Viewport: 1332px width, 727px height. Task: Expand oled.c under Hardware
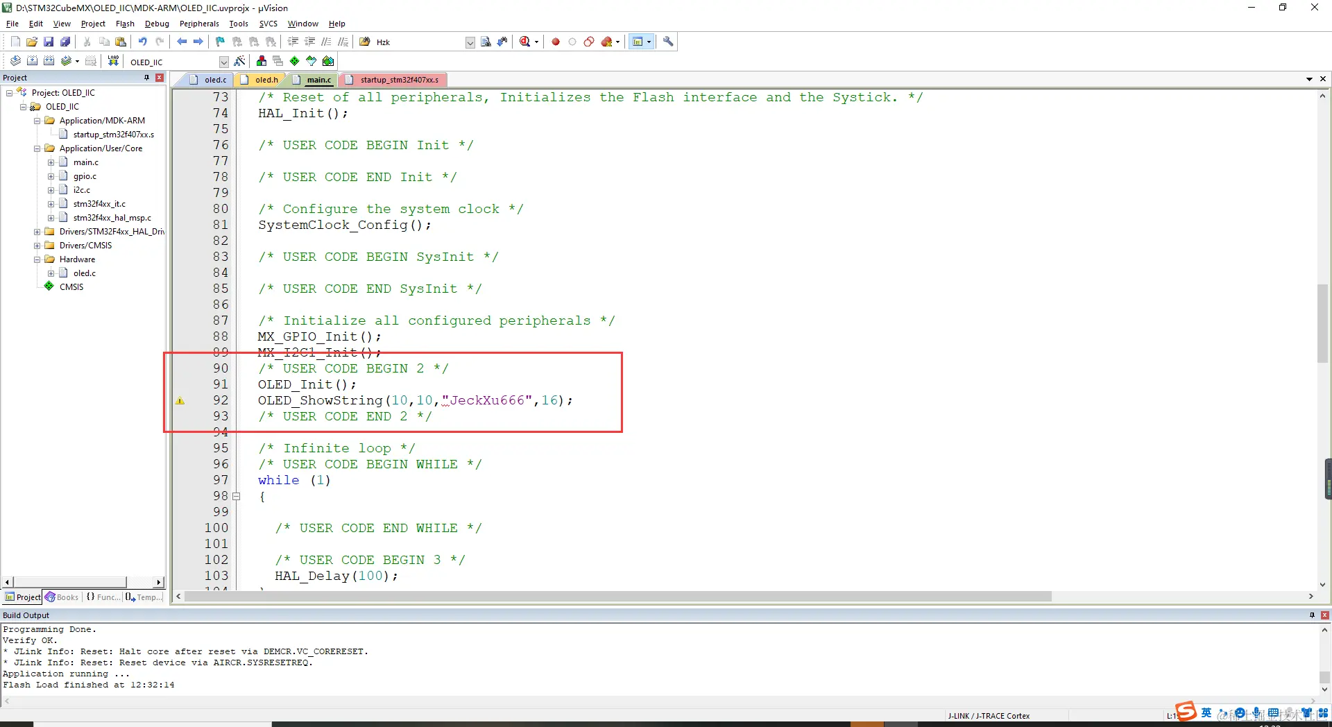click(51, 273)
